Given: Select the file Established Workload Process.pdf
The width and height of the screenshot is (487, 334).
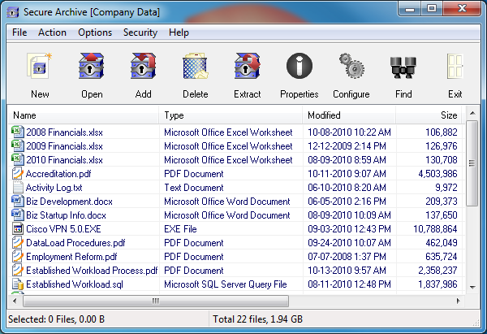Looking at the screenshot, I should (92, 271).
